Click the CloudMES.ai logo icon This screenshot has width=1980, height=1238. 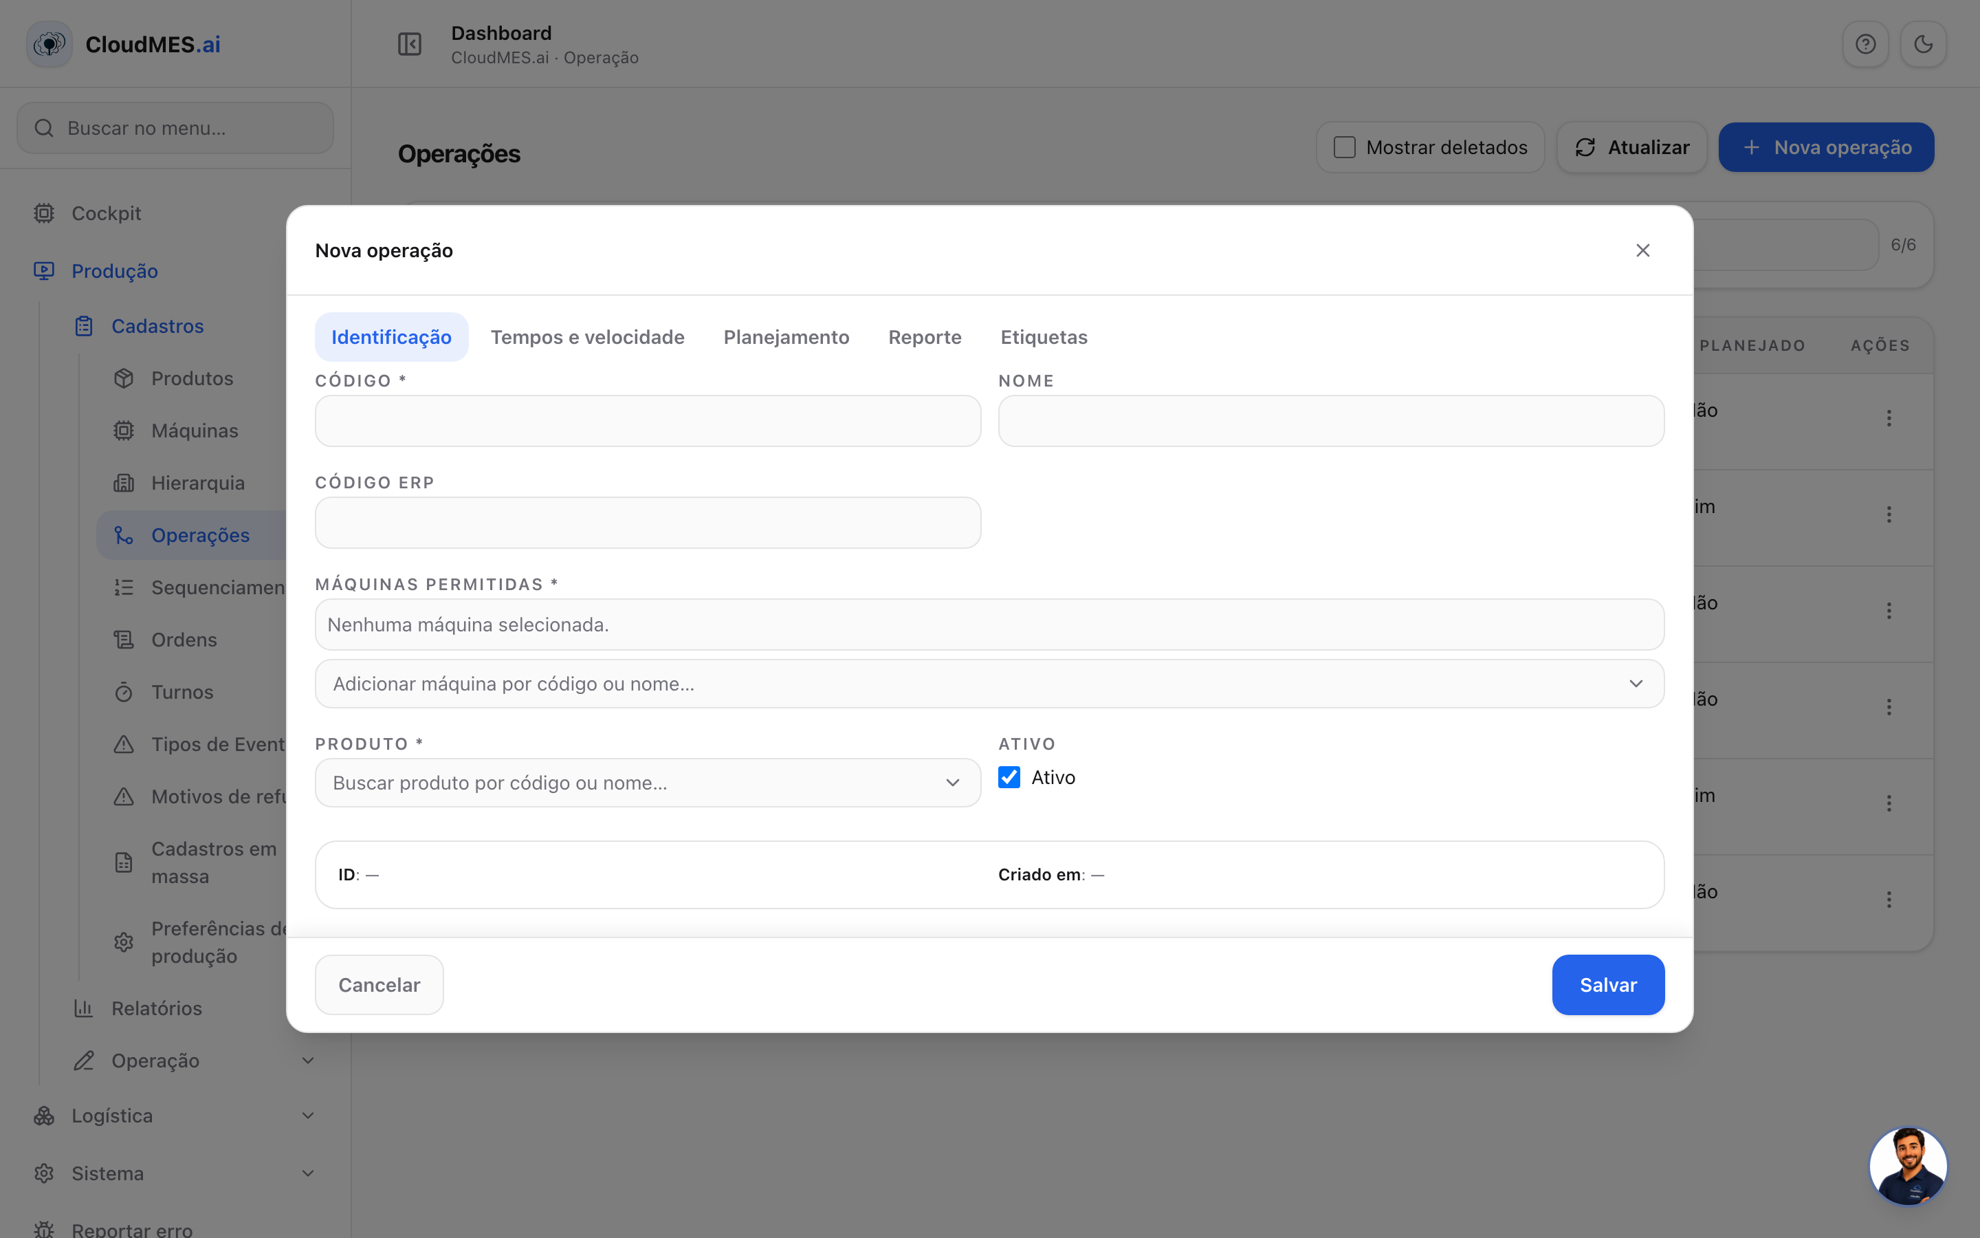point(50,44)
